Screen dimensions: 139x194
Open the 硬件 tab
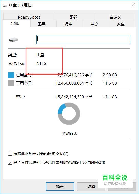click(68, 24)
